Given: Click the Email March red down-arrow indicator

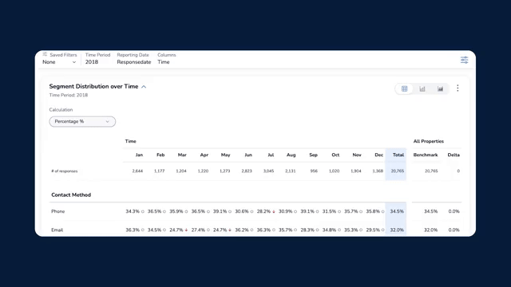Looking at the screenshot, I should (186, 230).
